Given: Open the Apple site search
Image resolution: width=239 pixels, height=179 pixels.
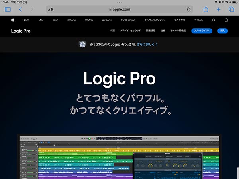Looking at the screenshot, I should (214, 20).
